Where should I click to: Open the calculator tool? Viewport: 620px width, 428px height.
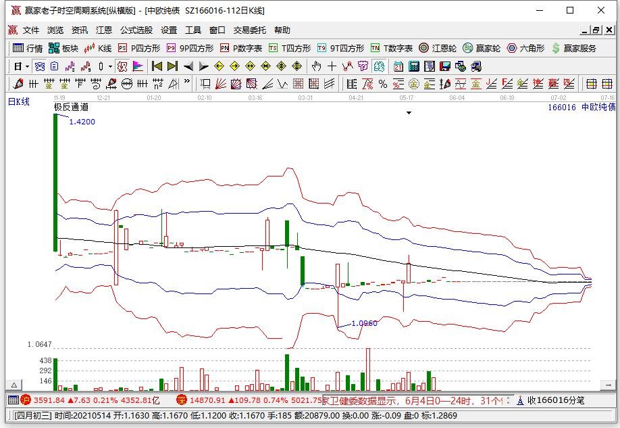pos(413,66)
